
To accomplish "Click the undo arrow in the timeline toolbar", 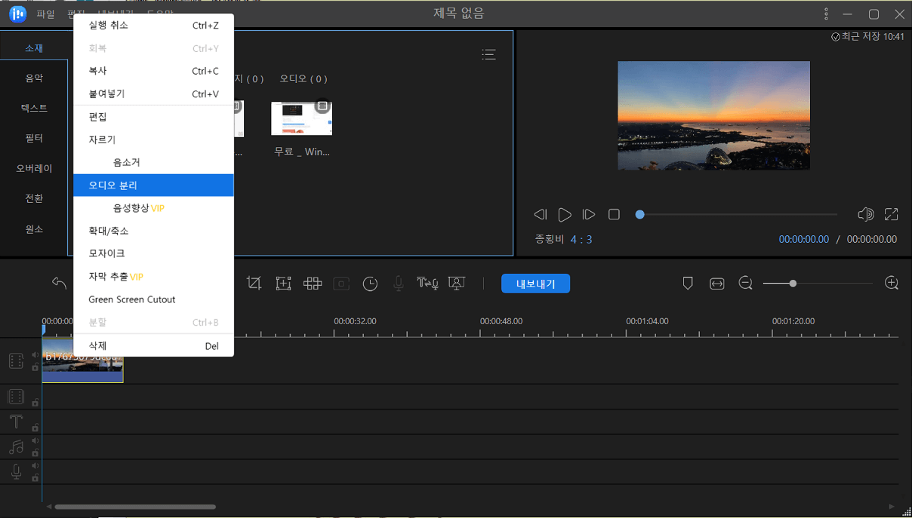I will [59, 283].
